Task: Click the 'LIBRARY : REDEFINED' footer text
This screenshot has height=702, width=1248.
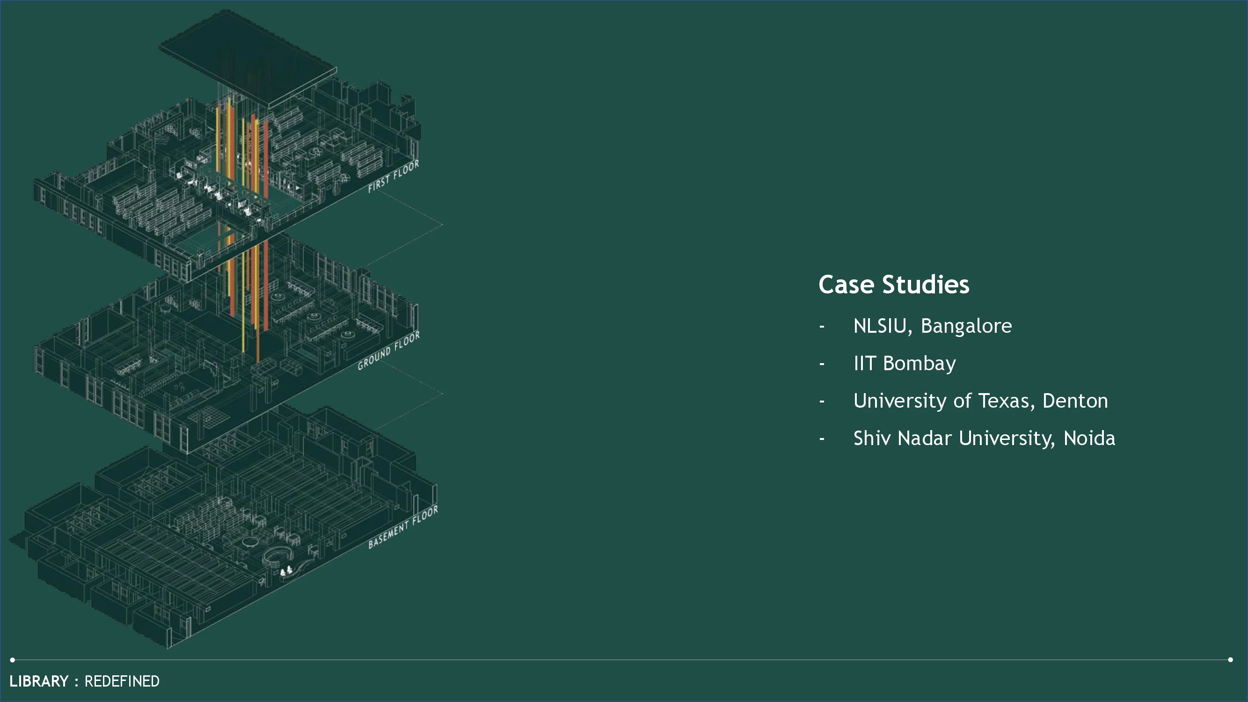Action: tap(84, 681)
